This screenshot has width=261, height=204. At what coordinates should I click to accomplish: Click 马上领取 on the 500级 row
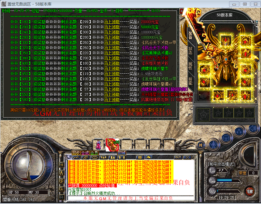click(x=112, y=84)
